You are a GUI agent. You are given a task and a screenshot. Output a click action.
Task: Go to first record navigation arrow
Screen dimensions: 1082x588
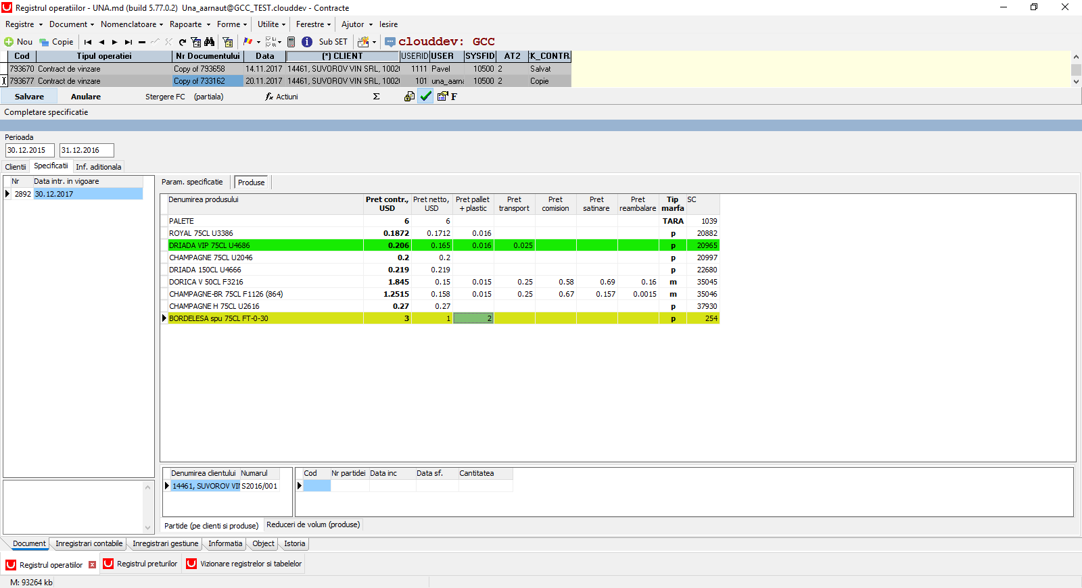pyautogui.click(x=88, y=42)
